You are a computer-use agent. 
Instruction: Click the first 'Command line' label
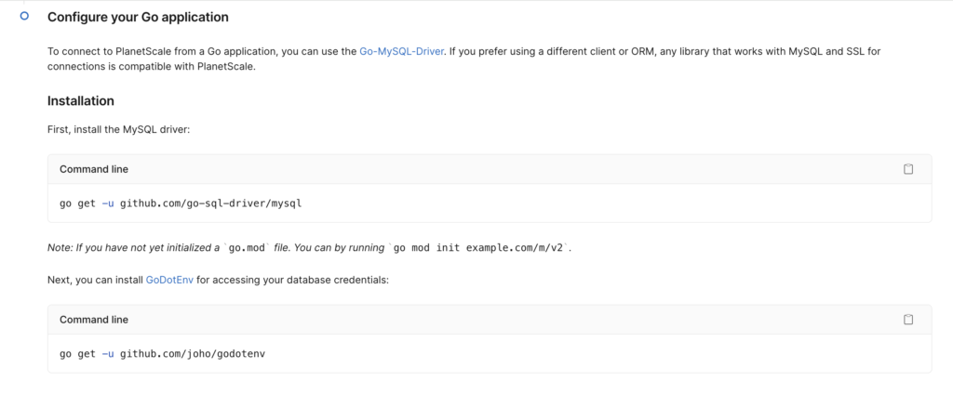(x=94, y=169)
